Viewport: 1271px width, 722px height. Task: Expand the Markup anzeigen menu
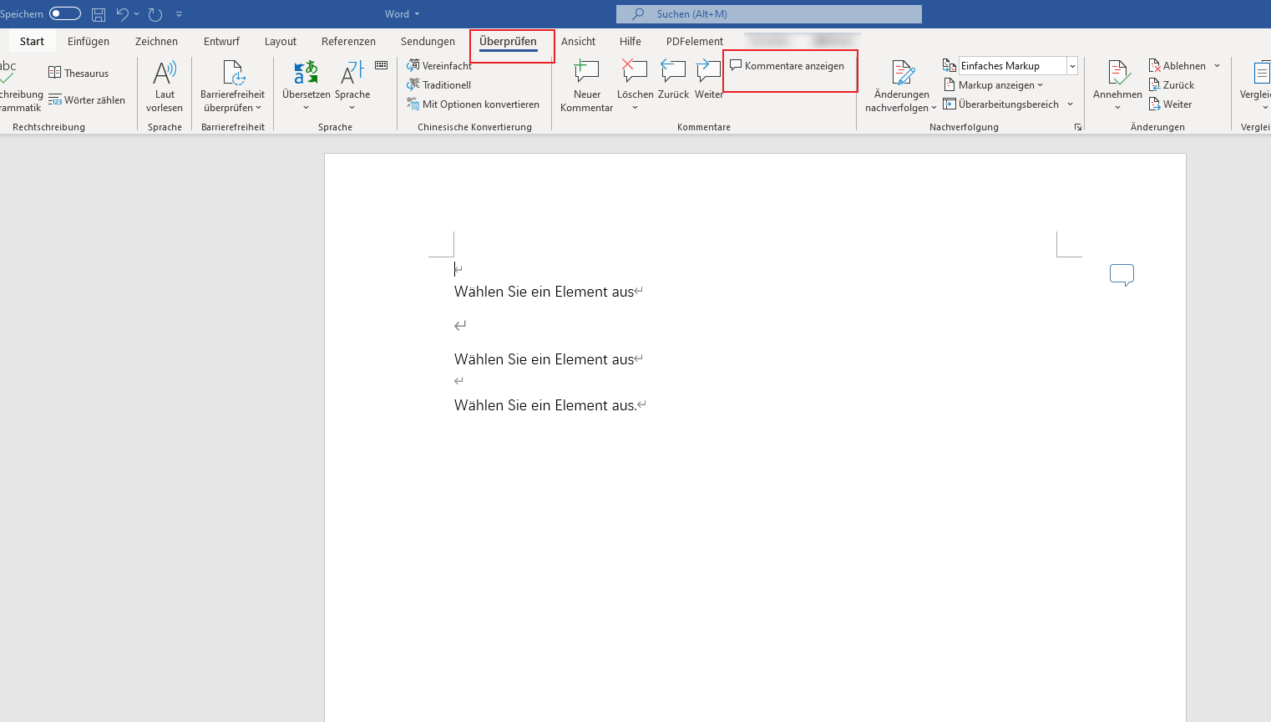(994, 84)
